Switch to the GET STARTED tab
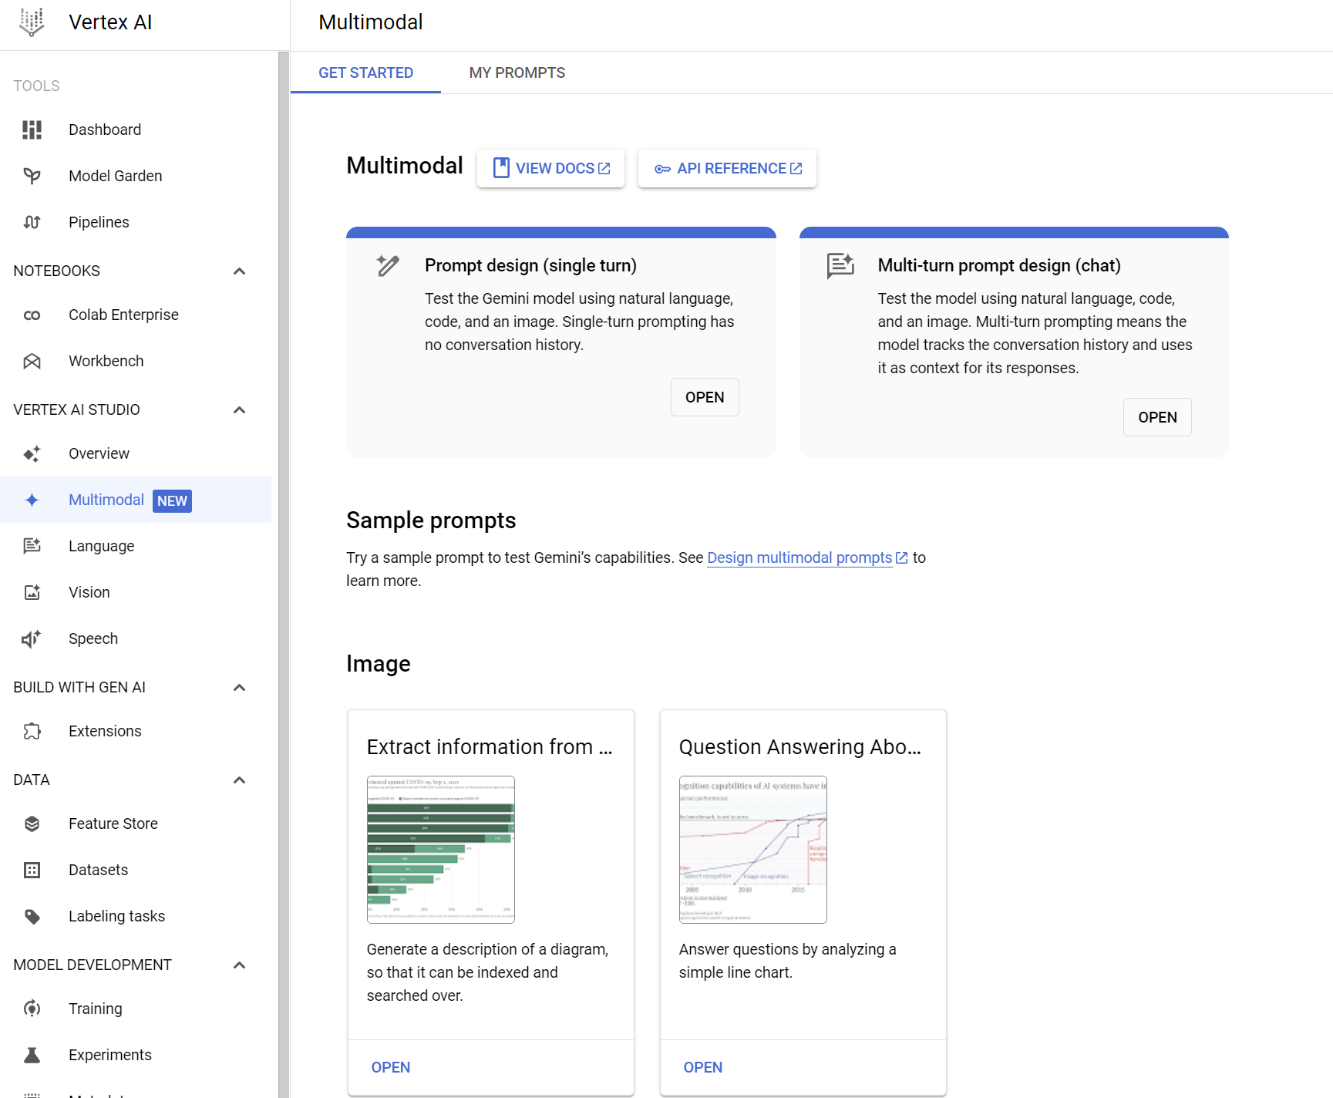 [x=365, y=72]
